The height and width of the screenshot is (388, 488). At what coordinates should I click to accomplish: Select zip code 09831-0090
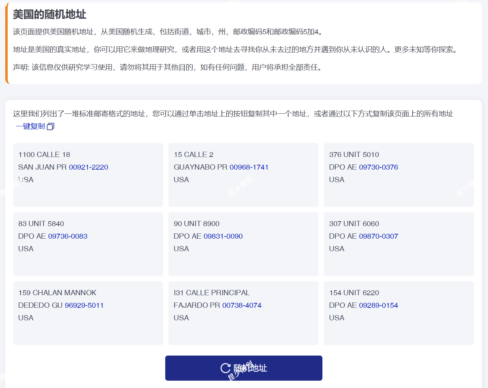point(223,236)
